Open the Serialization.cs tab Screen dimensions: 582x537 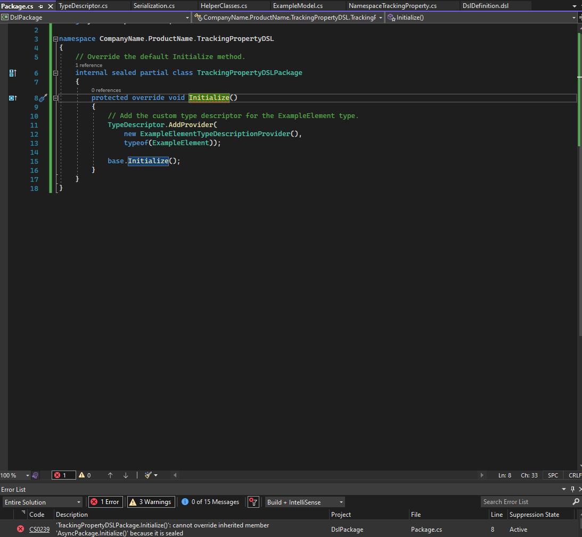tap(154, 6)
